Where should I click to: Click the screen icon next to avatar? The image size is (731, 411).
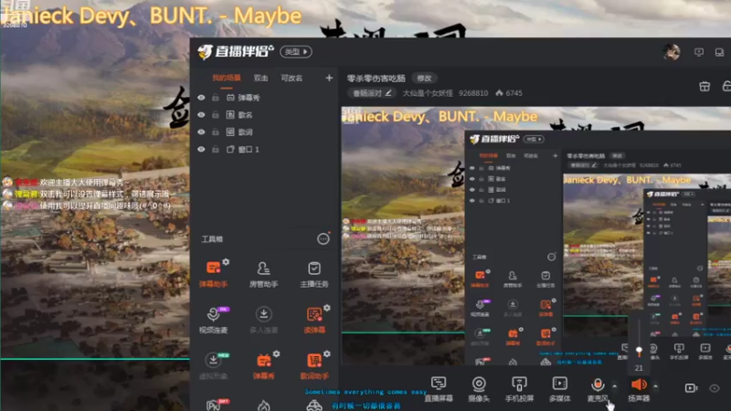point(699,52)
